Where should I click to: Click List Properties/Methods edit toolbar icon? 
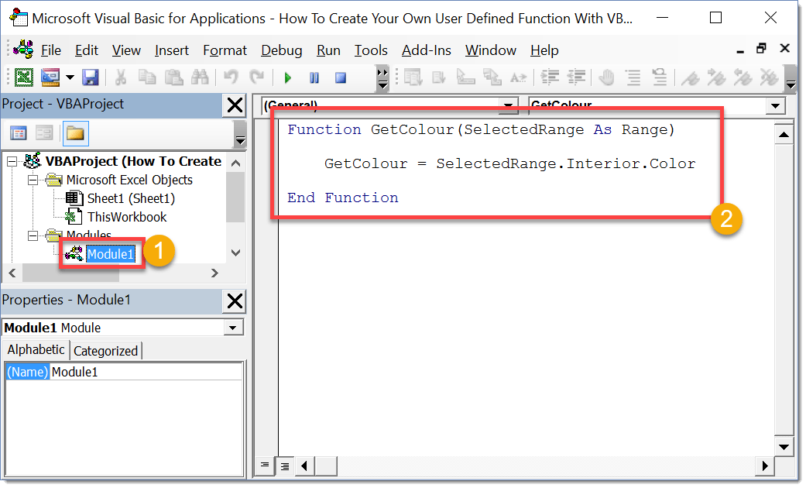[x=413, y=77]
